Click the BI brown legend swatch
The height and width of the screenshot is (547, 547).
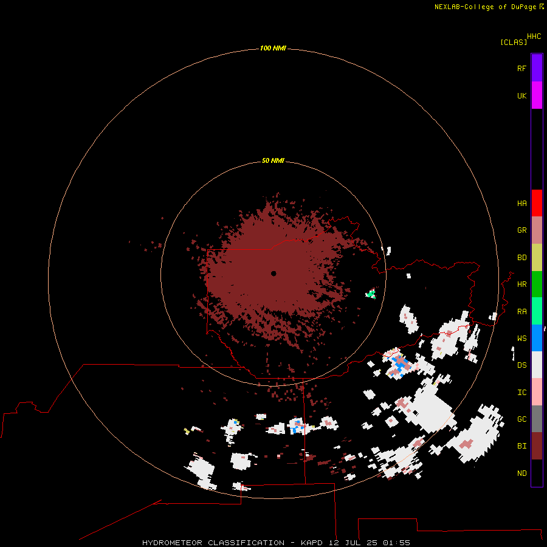537,446
